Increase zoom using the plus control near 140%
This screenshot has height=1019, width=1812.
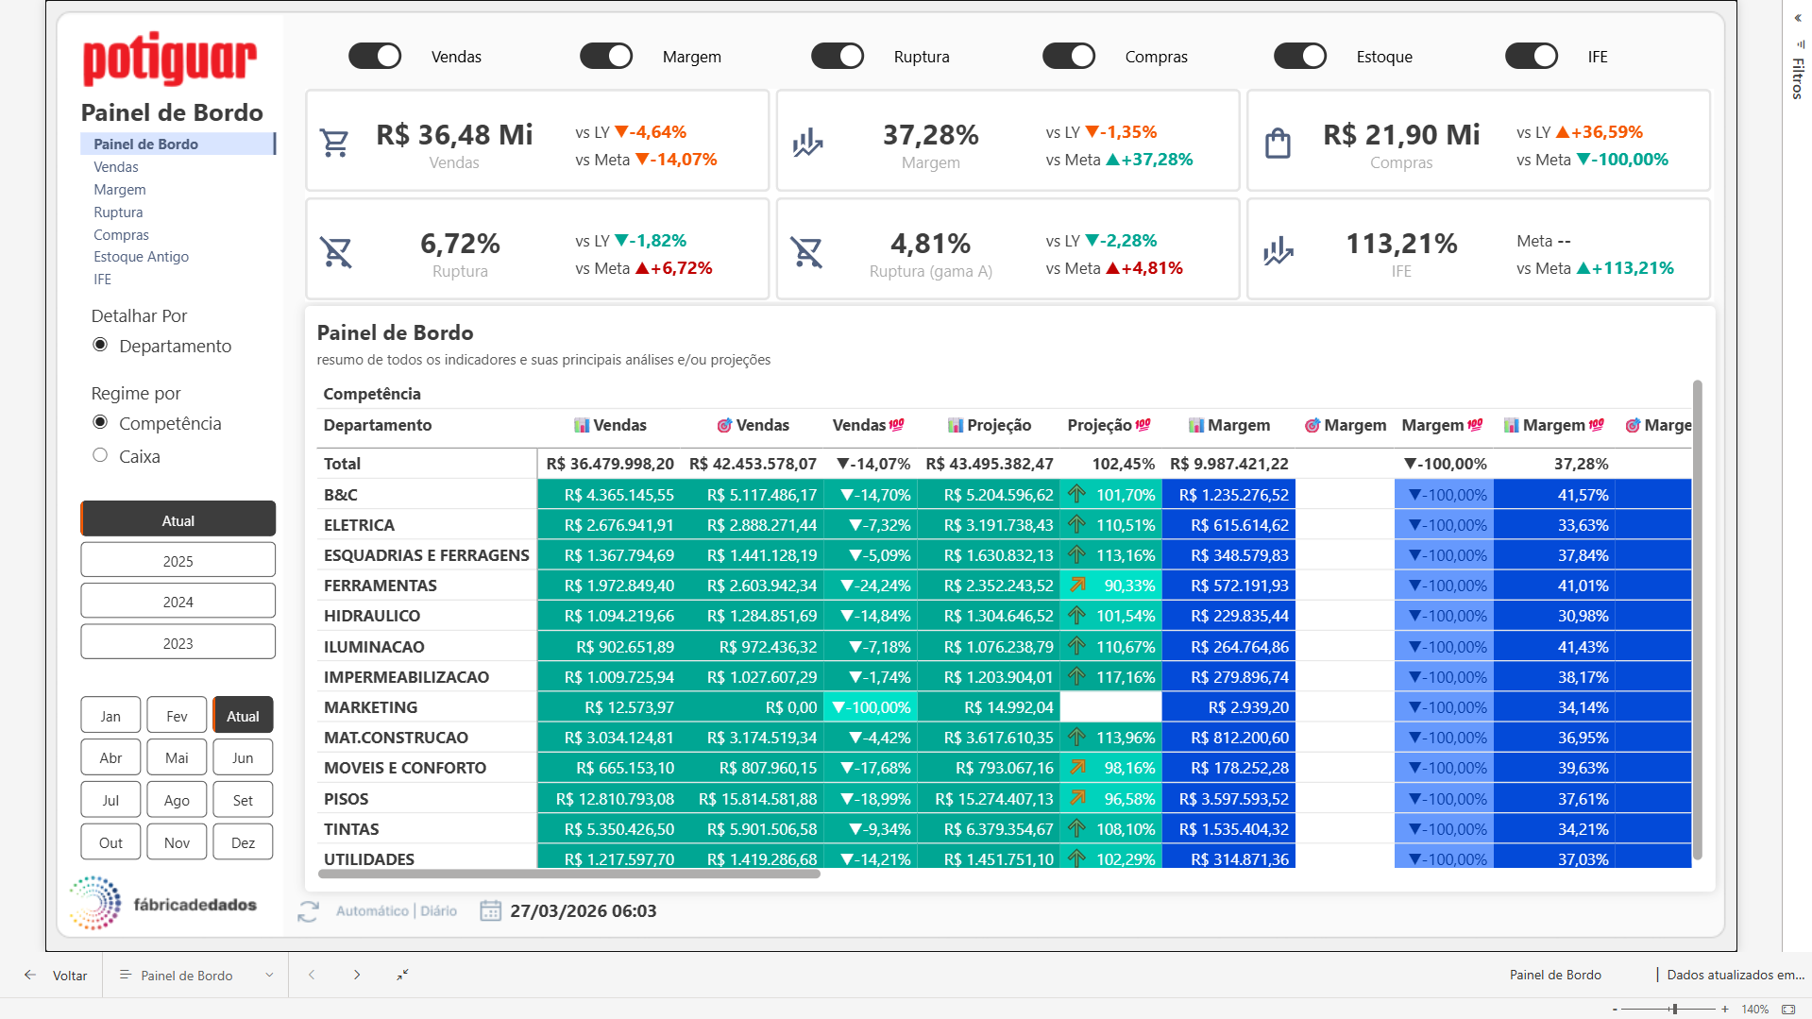[1726, 1007]
